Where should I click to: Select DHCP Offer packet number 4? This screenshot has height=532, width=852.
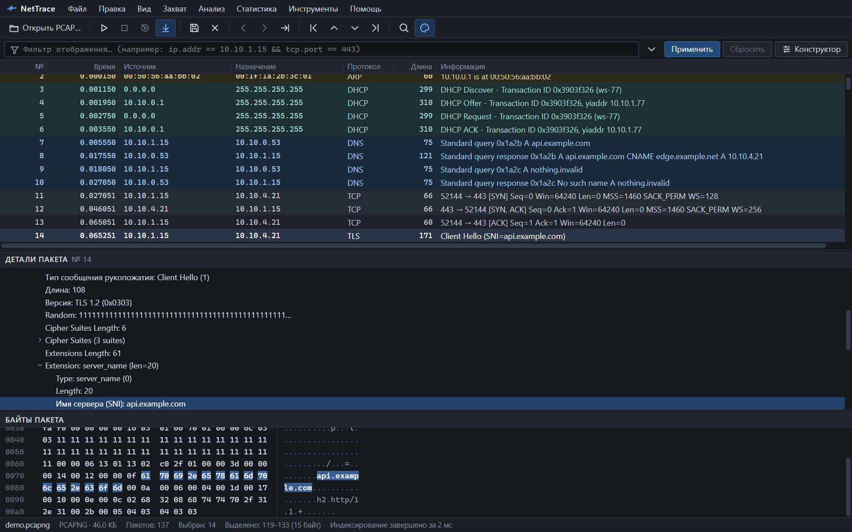[x=422, y=103]
